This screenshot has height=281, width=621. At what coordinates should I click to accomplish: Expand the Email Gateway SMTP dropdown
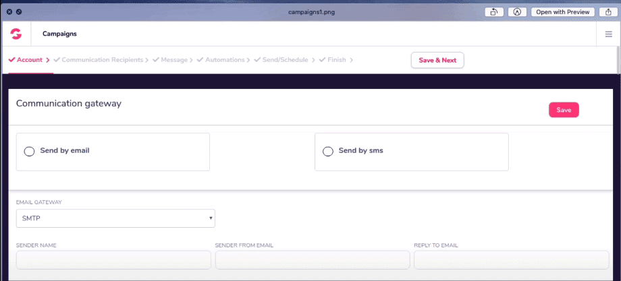point(115,218)
